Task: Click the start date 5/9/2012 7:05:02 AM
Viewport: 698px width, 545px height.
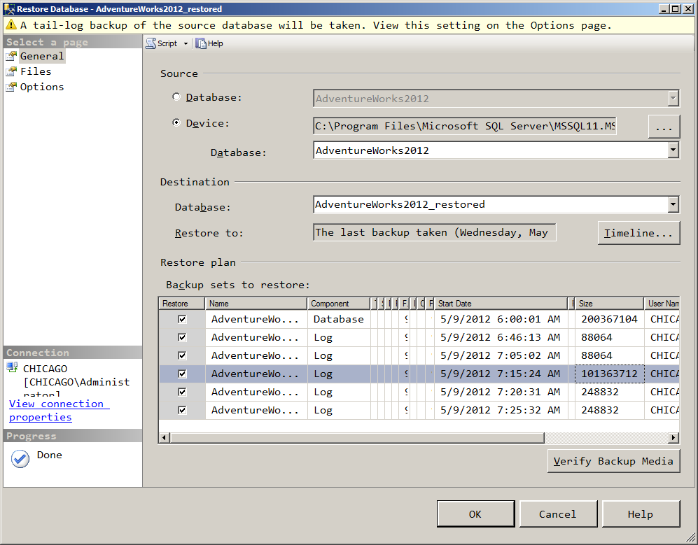Action: click(500, 355)
